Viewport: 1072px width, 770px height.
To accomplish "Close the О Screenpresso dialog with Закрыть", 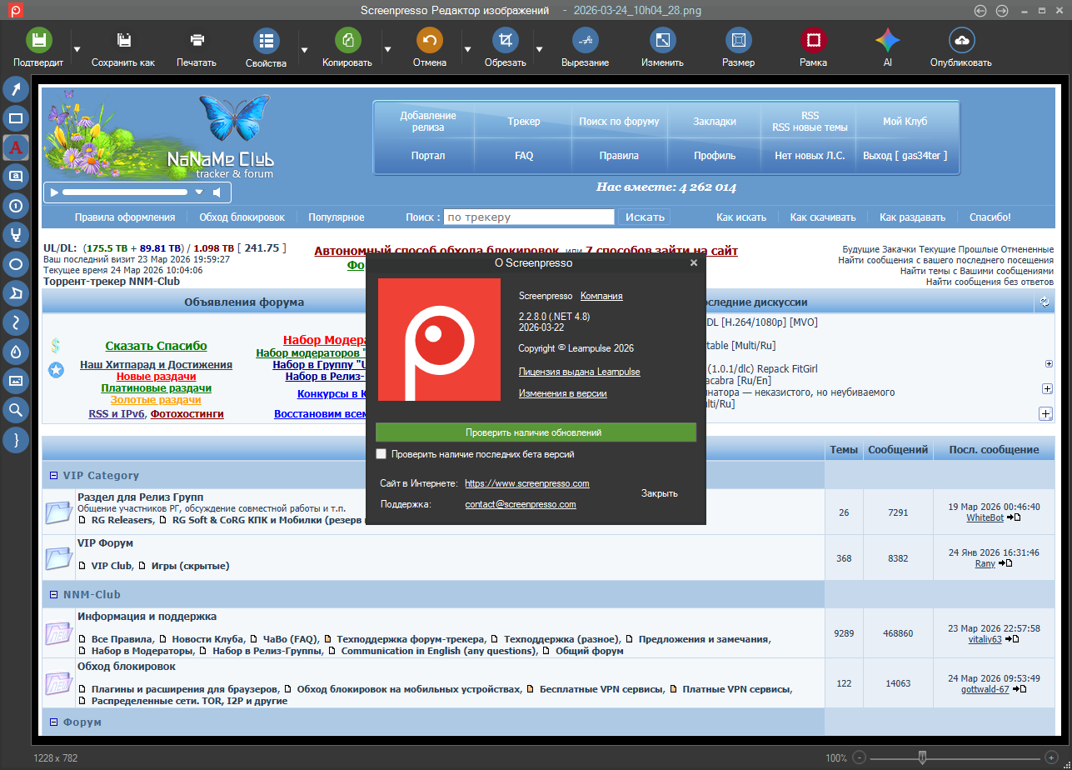I will click(x=659, y=493).
